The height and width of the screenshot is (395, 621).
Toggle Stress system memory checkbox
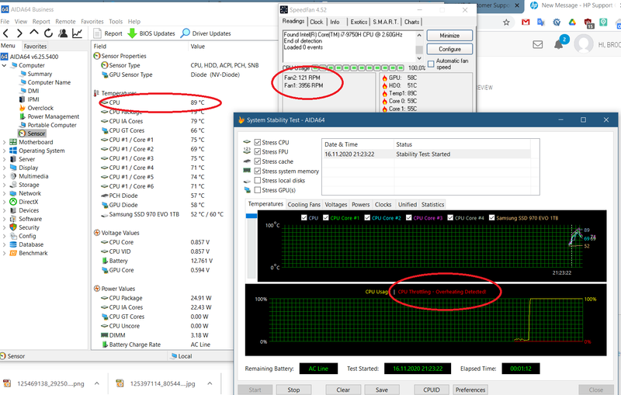[258, 171]
